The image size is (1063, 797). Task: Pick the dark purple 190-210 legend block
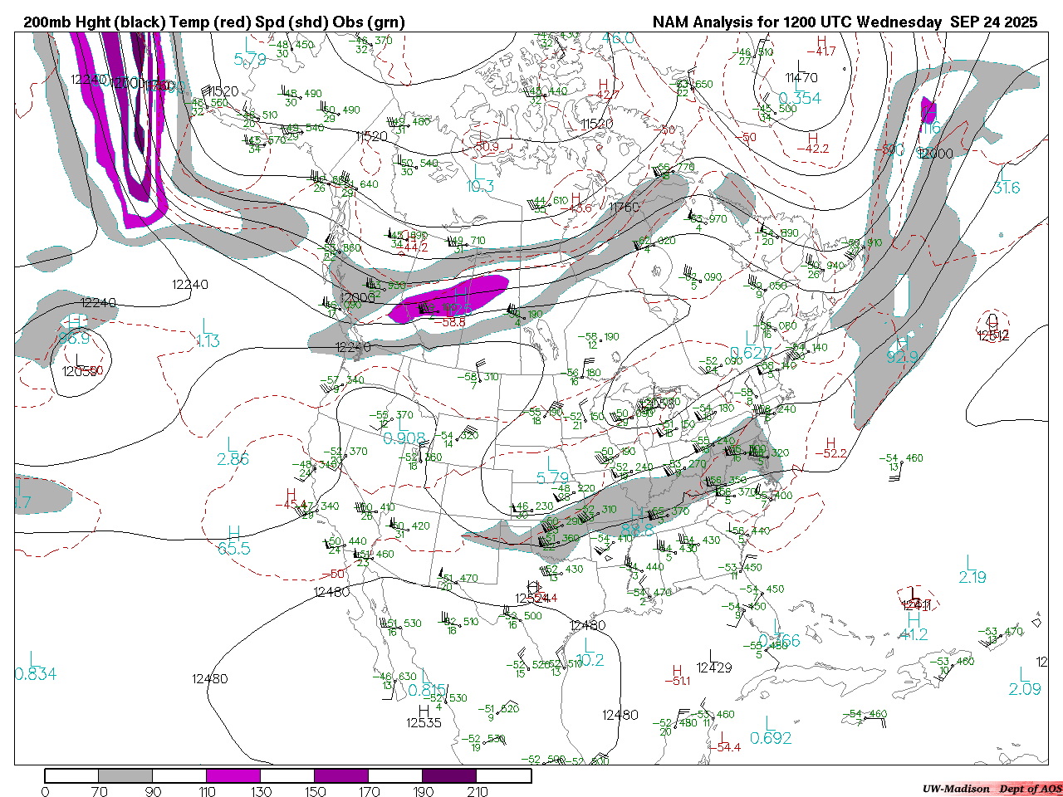click(449, 775)
